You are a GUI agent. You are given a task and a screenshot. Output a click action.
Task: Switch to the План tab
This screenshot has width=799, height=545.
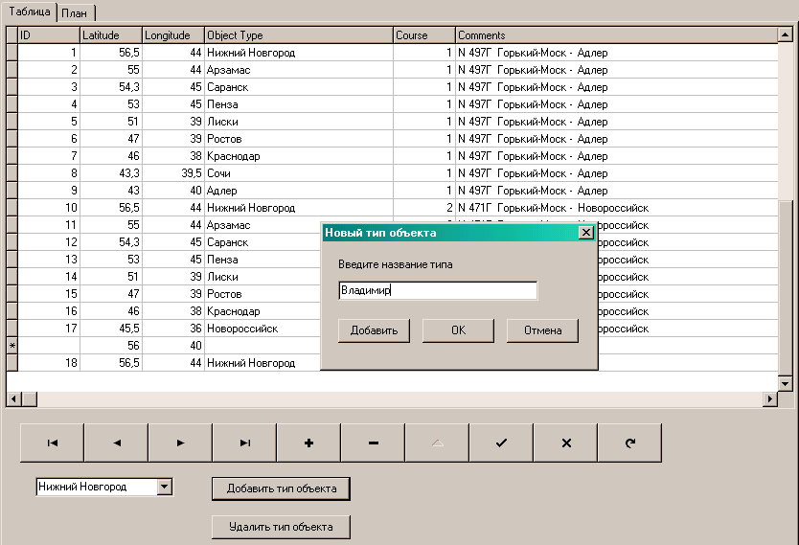[x=74, y=12]
